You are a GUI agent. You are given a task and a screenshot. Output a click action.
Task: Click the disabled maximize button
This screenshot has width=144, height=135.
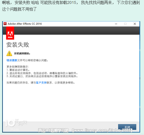click(x=125, y=24)
